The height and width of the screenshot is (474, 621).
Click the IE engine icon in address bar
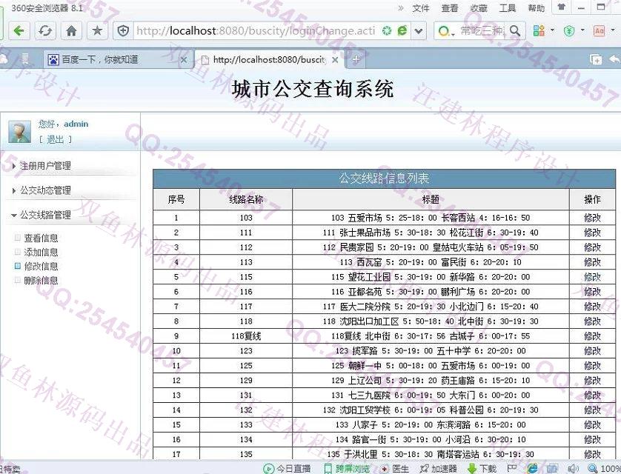(x=402, y=30)
